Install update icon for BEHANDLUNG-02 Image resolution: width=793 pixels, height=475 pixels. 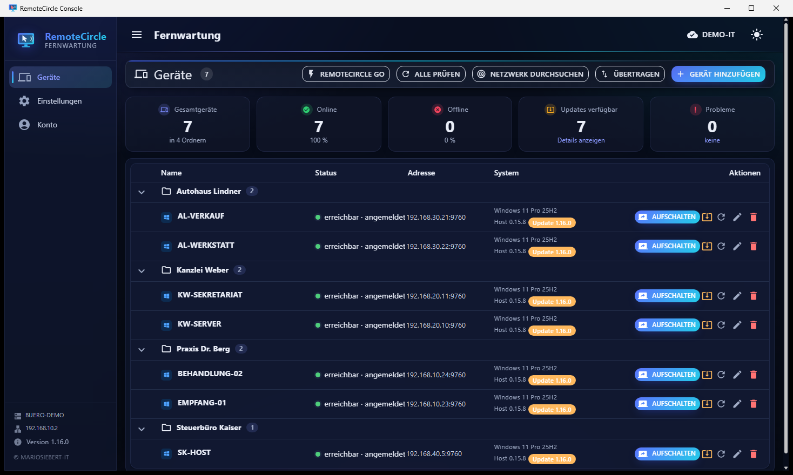pyautogui.click(x=707, y=375)
